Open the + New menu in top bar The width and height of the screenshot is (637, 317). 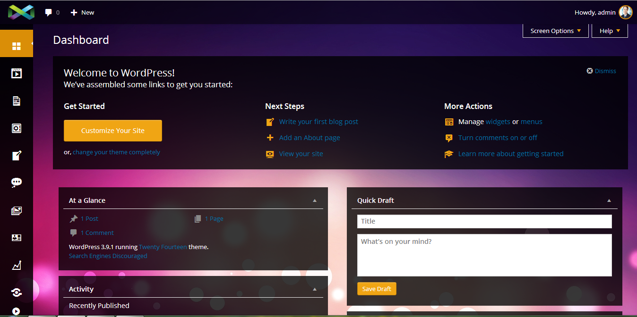click(82, 12)
